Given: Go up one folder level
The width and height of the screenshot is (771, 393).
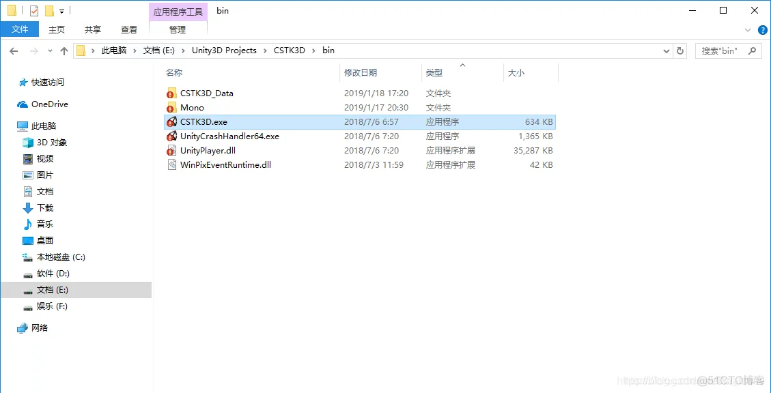Looking at the screenshot, I should 64,50.
